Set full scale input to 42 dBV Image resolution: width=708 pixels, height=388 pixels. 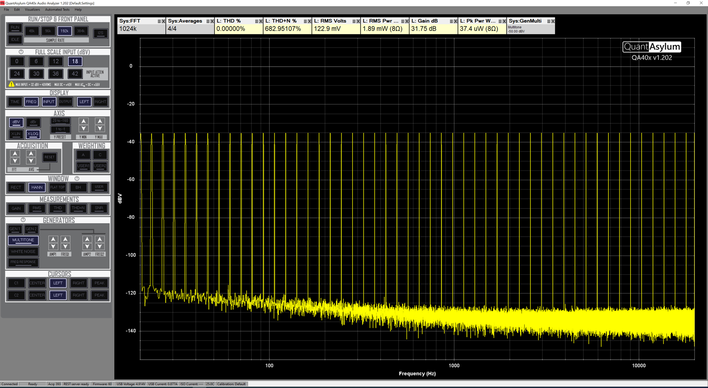[x=75, y=74]
